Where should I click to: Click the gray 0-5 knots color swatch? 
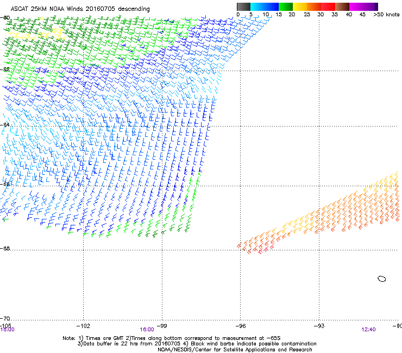point(243,7)
